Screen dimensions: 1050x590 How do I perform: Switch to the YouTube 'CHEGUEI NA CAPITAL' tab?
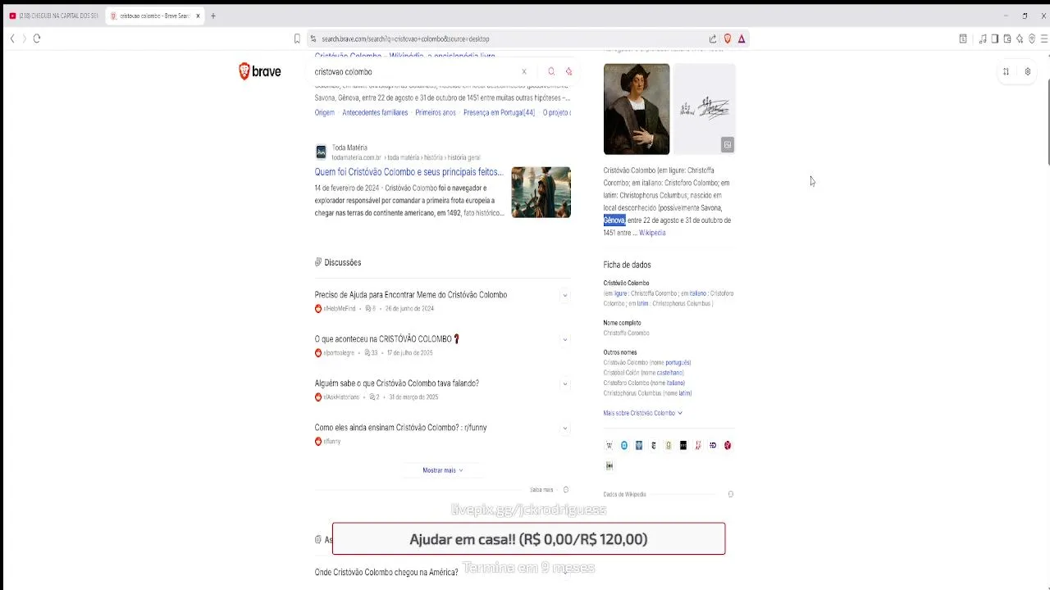click(x=53, y=16)
